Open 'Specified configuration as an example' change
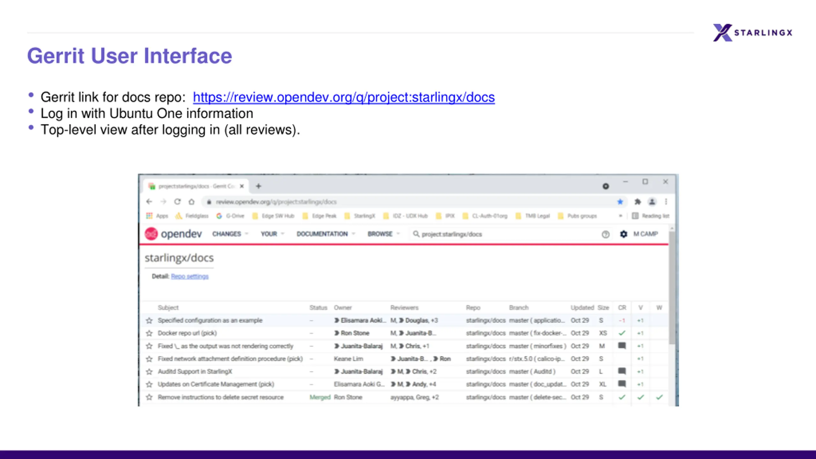The image size is (816, 459). 210,320
